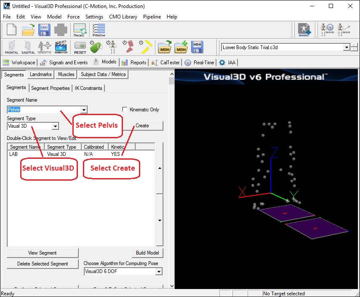This screenshot has width=360, height=297.
Task: Open the Pipeline menu
Action: point(152,17)
